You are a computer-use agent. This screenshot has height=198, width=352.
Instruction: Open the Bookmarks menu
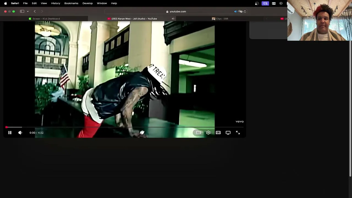71,3
